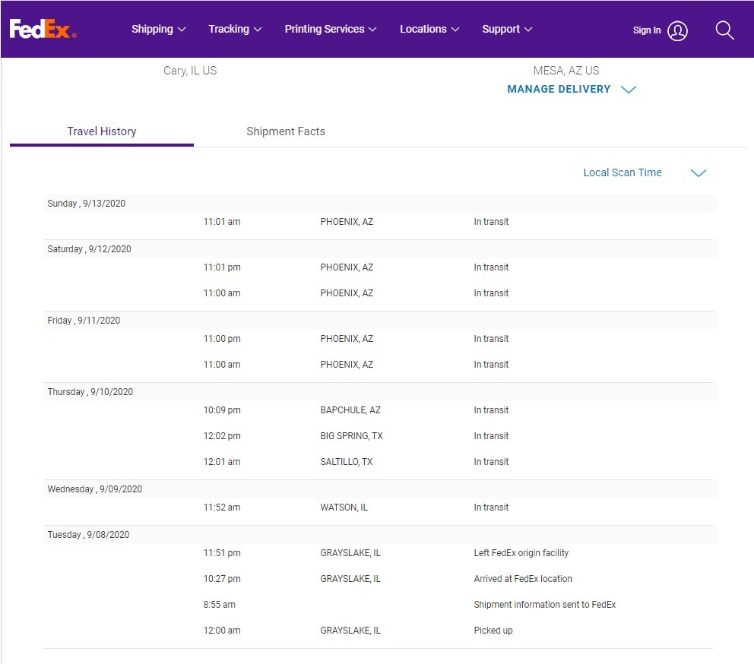Click In transit in the BAPCHULE, AZ row
Screen dimensions: 754x664
491,410
